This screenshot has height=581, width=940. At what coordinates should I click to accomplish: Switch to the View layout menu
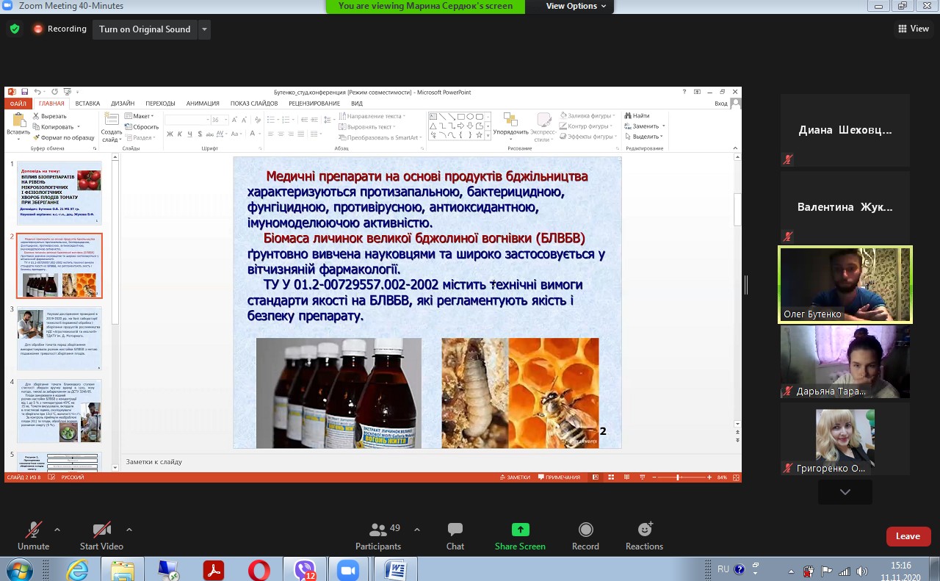(x=913, y=29)
